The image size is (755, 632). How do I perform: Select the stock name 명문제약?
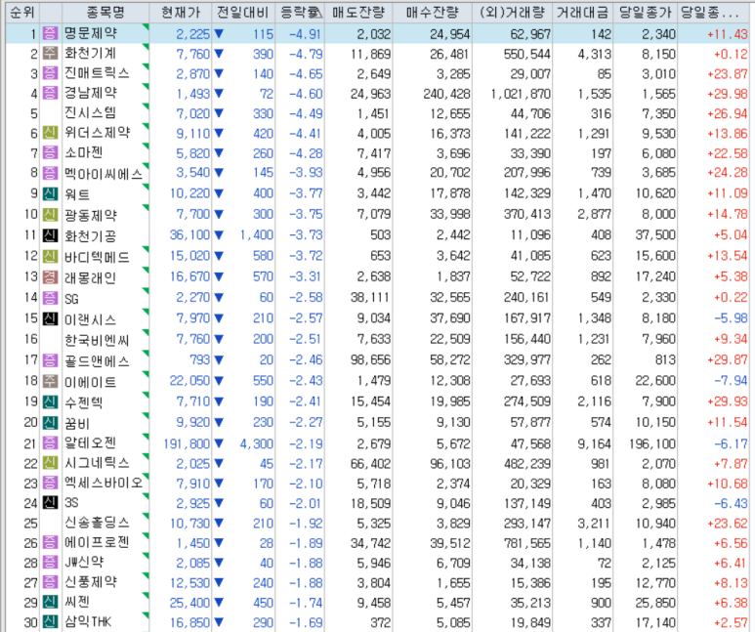[91, 33]
